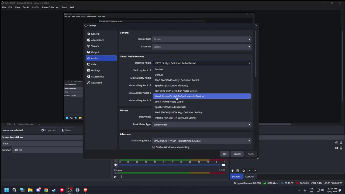Mute desktop audio via the speaker icon
This screenshot has width=345, height=194.
[116, 165]
